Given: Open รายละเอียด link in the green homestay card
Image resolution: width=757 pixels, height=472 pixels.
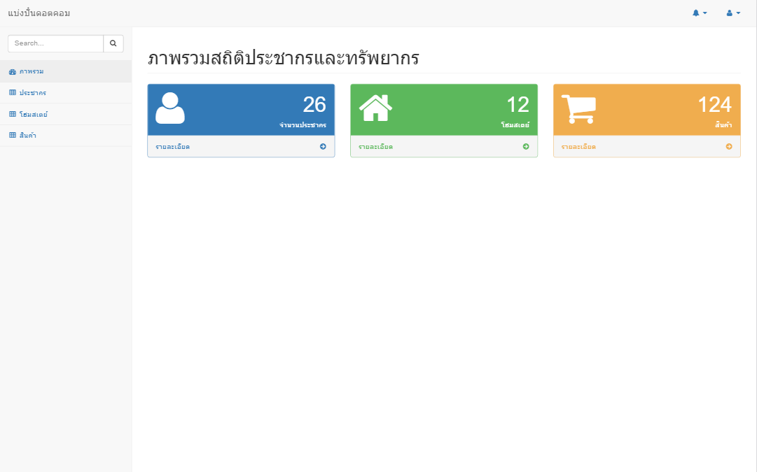Looking at the screenshot, I should coord(376,147).
